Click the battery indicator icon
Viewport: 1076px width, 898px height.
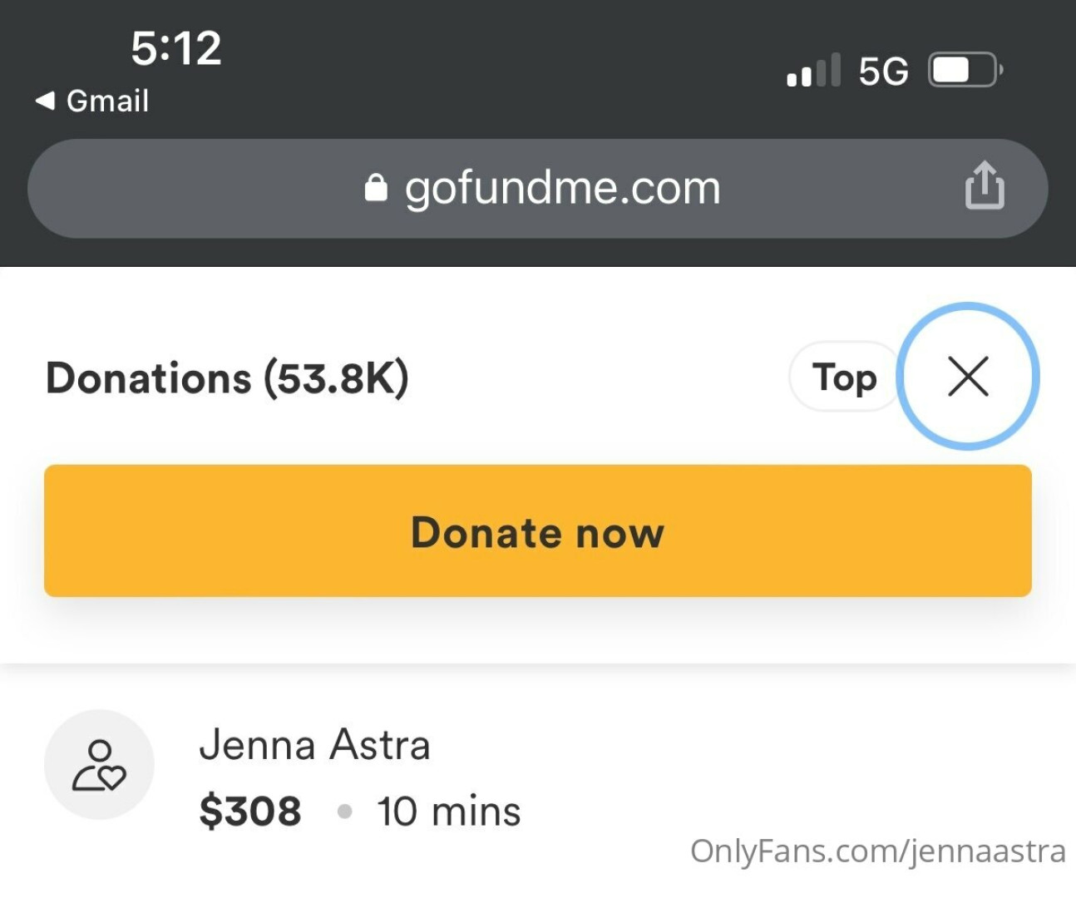click(965, 71)
